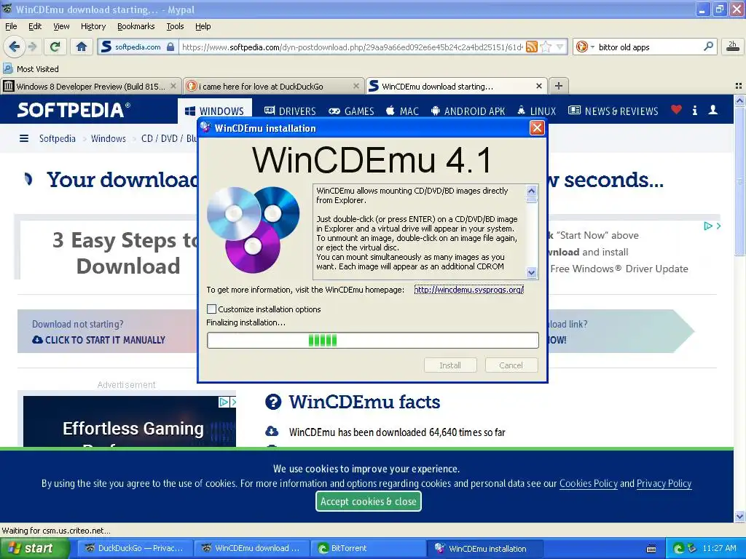Click the installation progress bar
Screen dimensions: 746x559
coord(373,340)
